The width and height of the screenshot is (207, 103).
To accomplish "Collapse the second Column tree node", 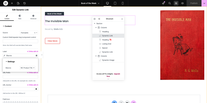I will [x=96, y=56].
